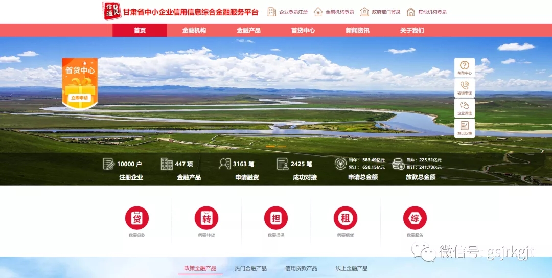Click the 信易通 platform logo
Image resolution: width=552 pixels, height=278 pixels.
112,11
